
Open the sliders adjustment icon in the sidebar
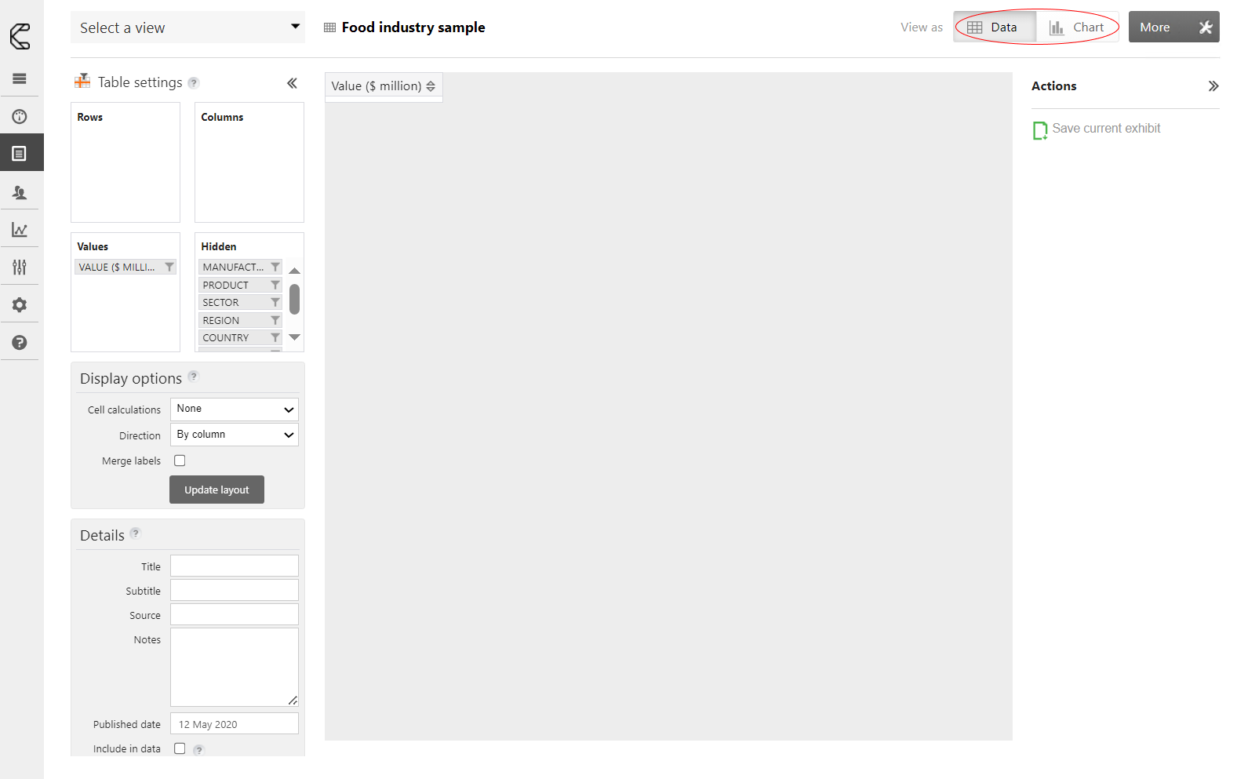(20, 268)
